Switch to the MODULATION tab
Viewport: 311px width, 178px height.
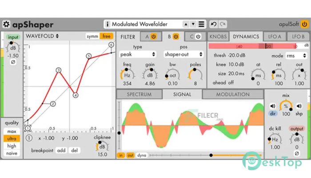[x=233, y=94]
